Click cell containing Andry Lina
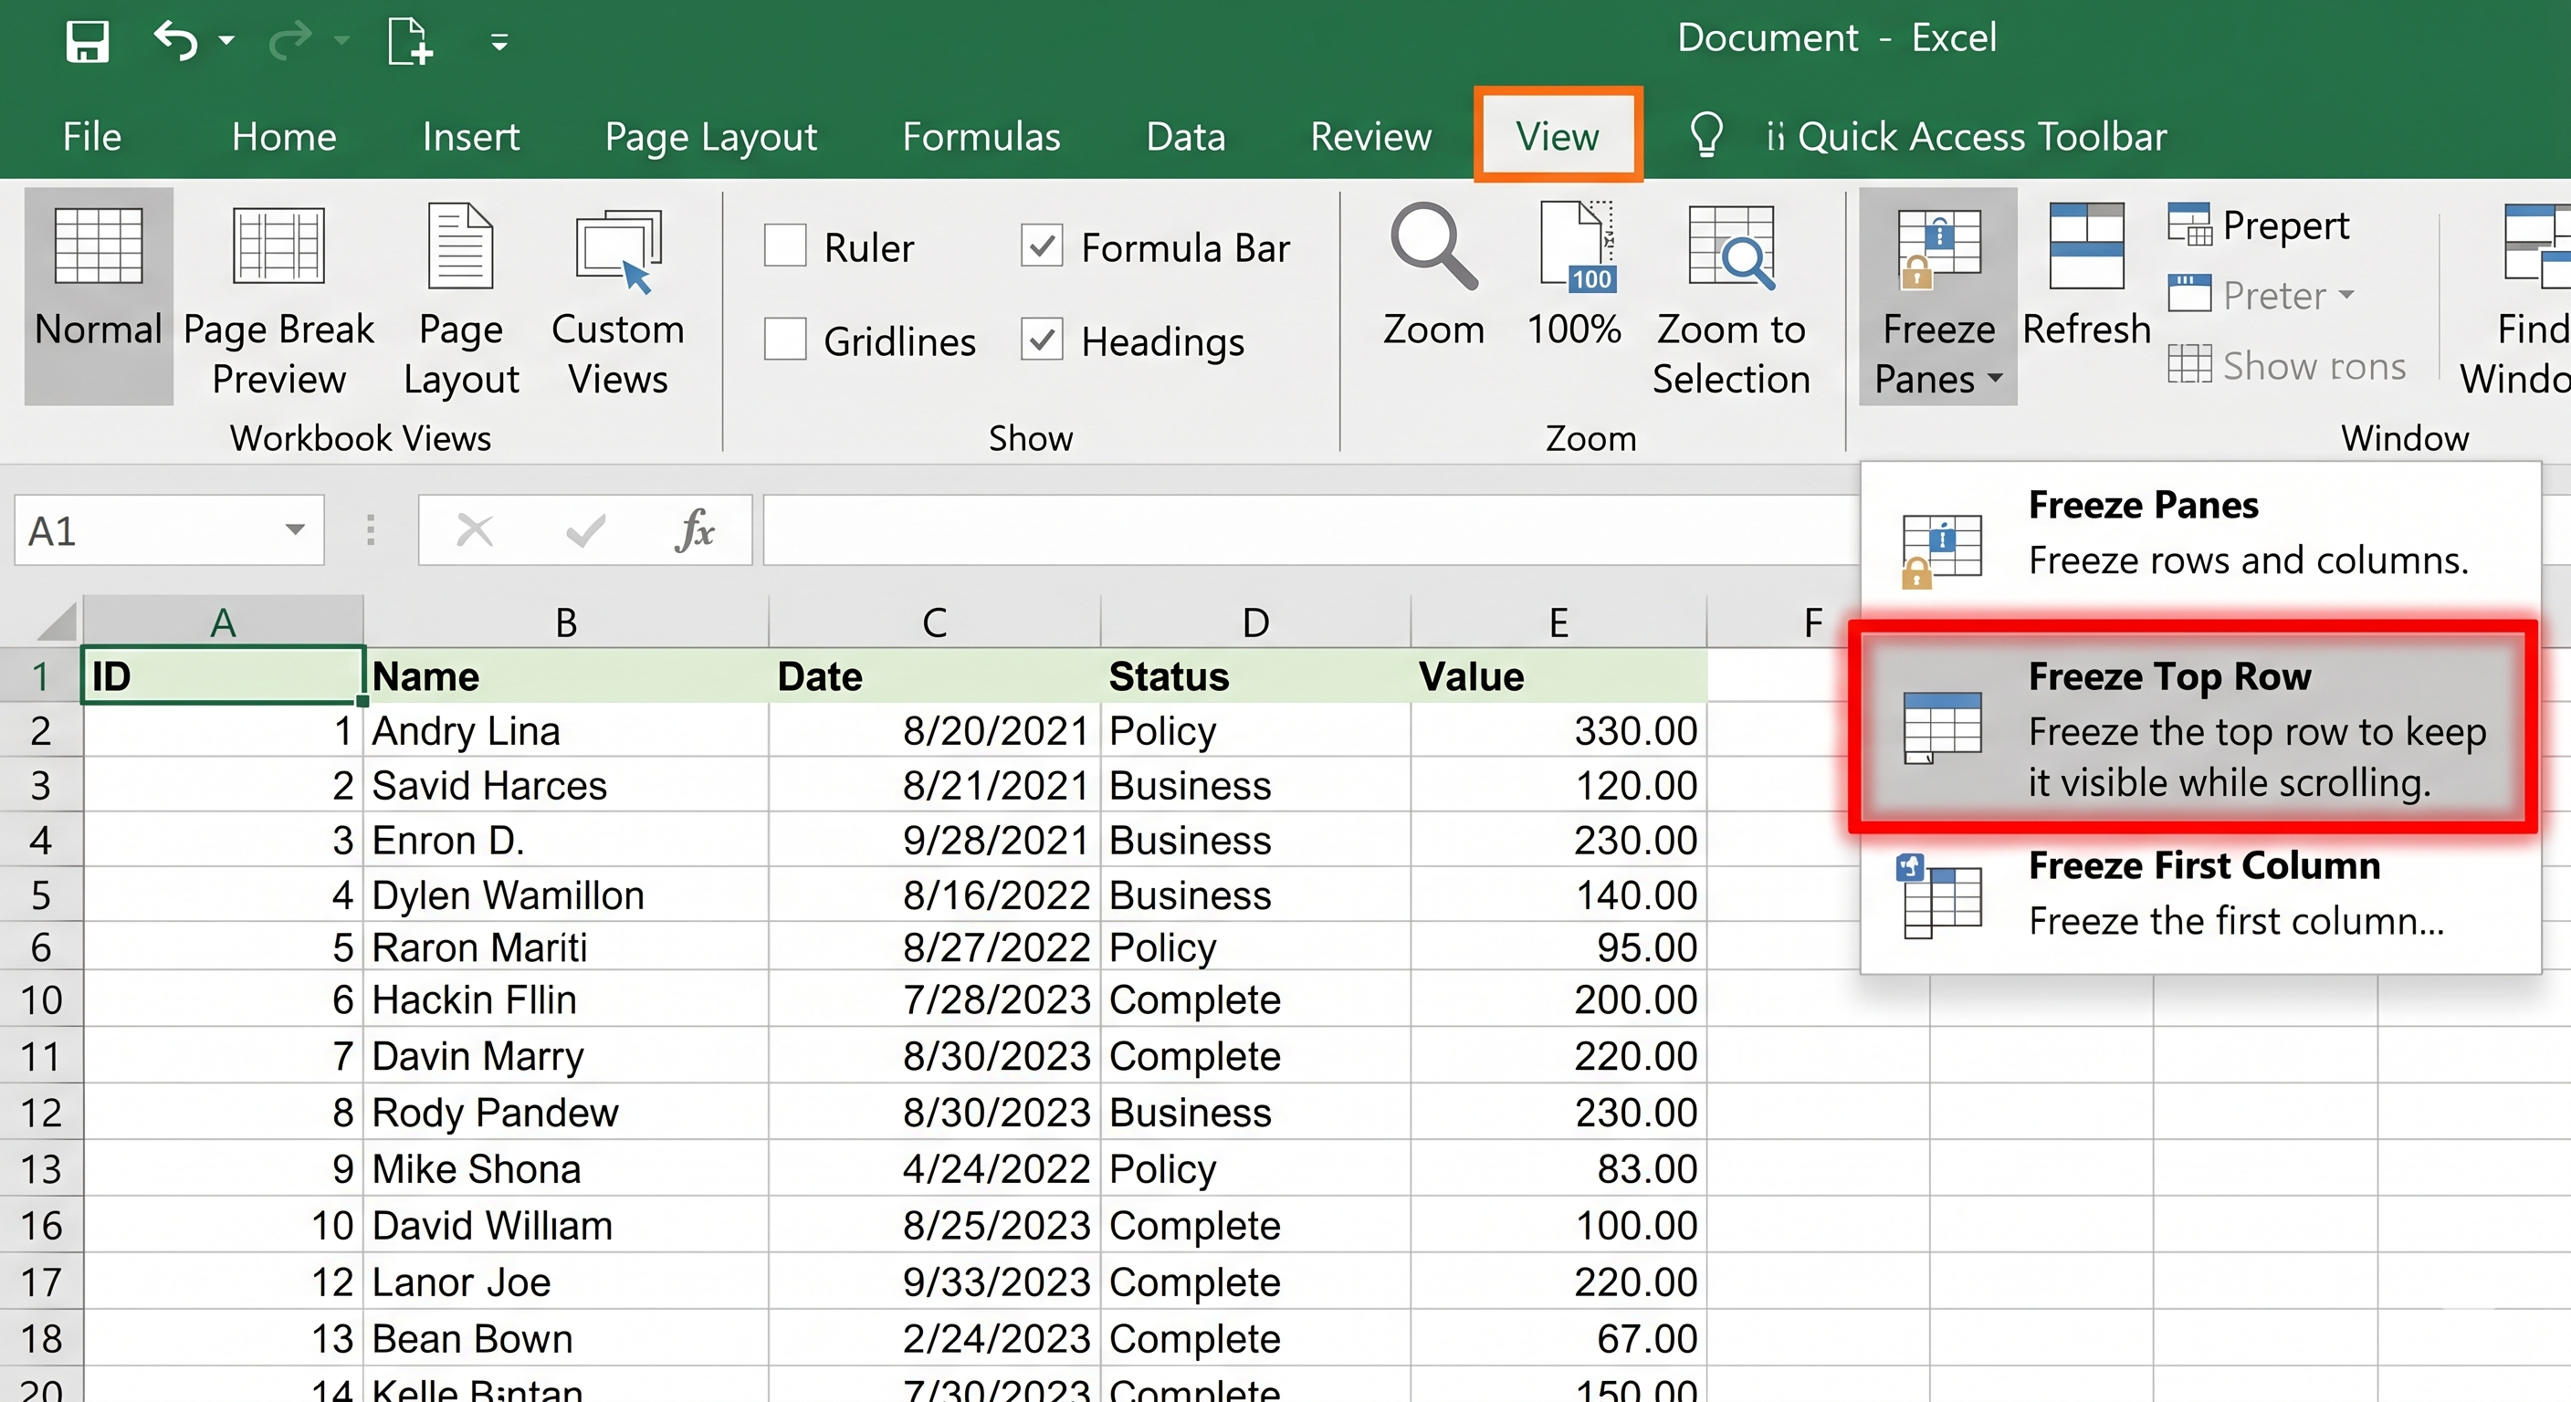The image size is (2571, 1402). pos(566,730)
